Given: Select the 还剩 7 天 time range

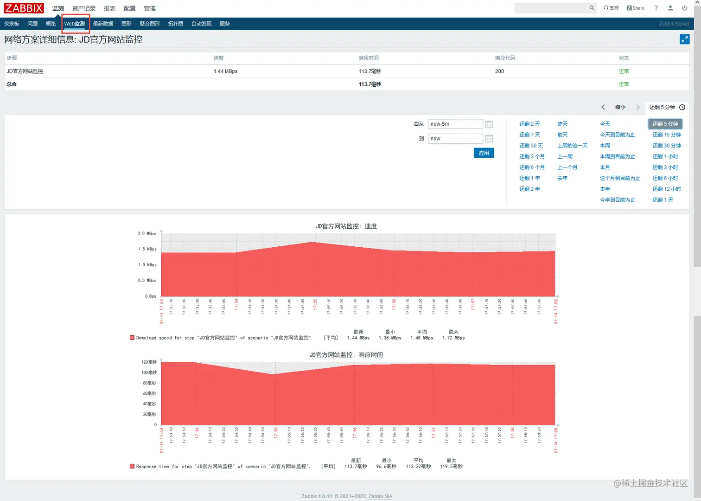Looking at the screenshot, I should (529, 135).
